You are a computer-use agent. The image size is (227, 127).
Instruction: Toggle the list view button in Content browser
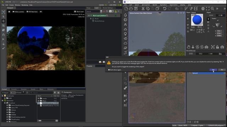pyautogui.click(x=58, y=92)
